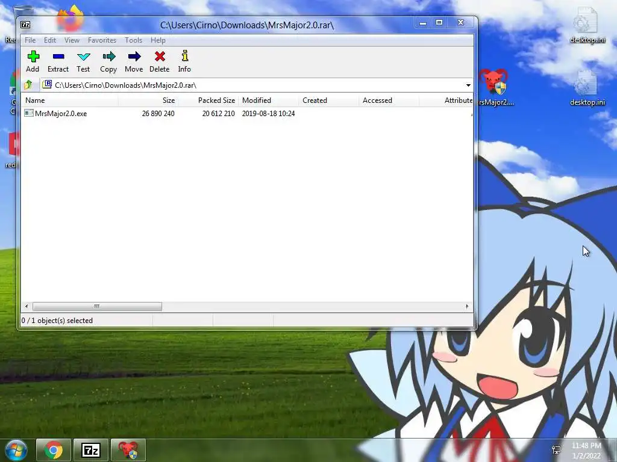Sort by Packed Size column
Viewport: 617px width, 462px height.
(208, 100)
